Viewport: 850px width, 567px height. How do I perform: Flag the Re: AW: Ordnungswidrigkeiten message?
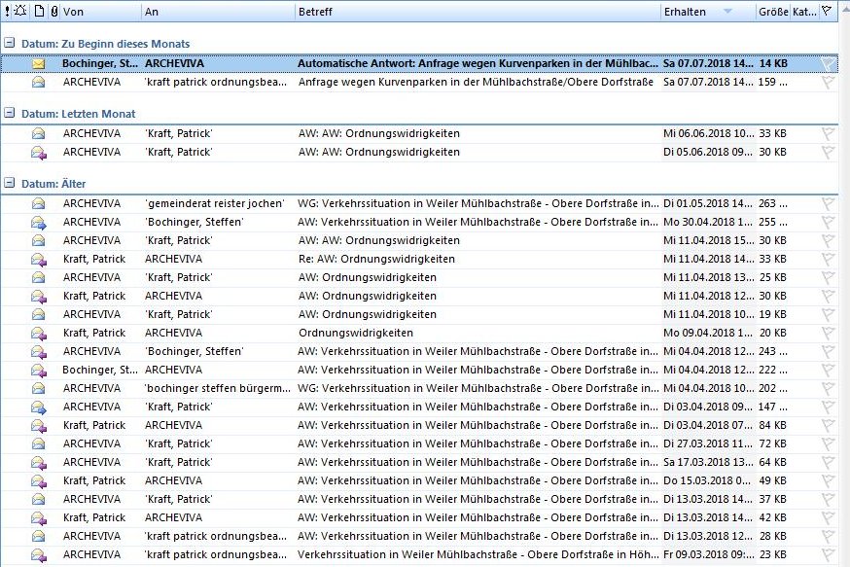(x=828, y=260)
